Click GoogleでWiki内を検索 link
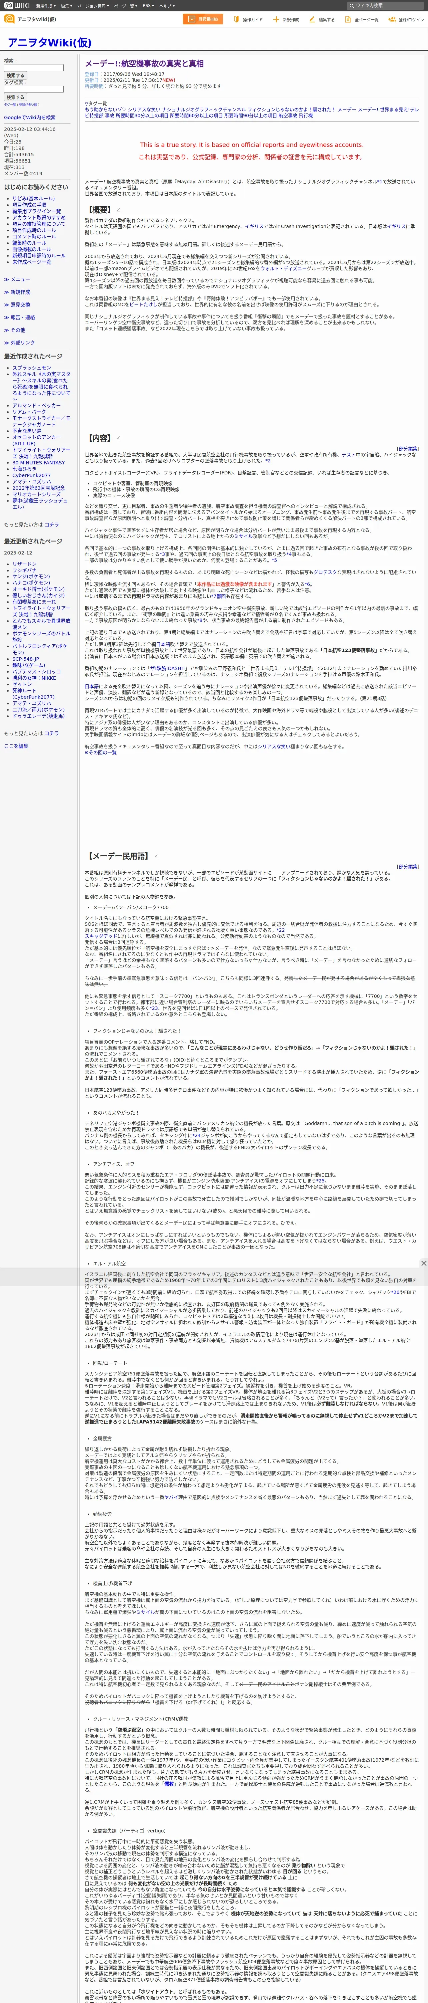 [30, 118]
